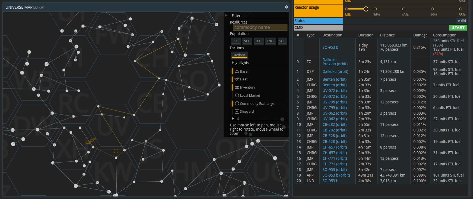The image size is (473, 199).
Task: Set reactor usage to 55%
Action: click(461, 9)
